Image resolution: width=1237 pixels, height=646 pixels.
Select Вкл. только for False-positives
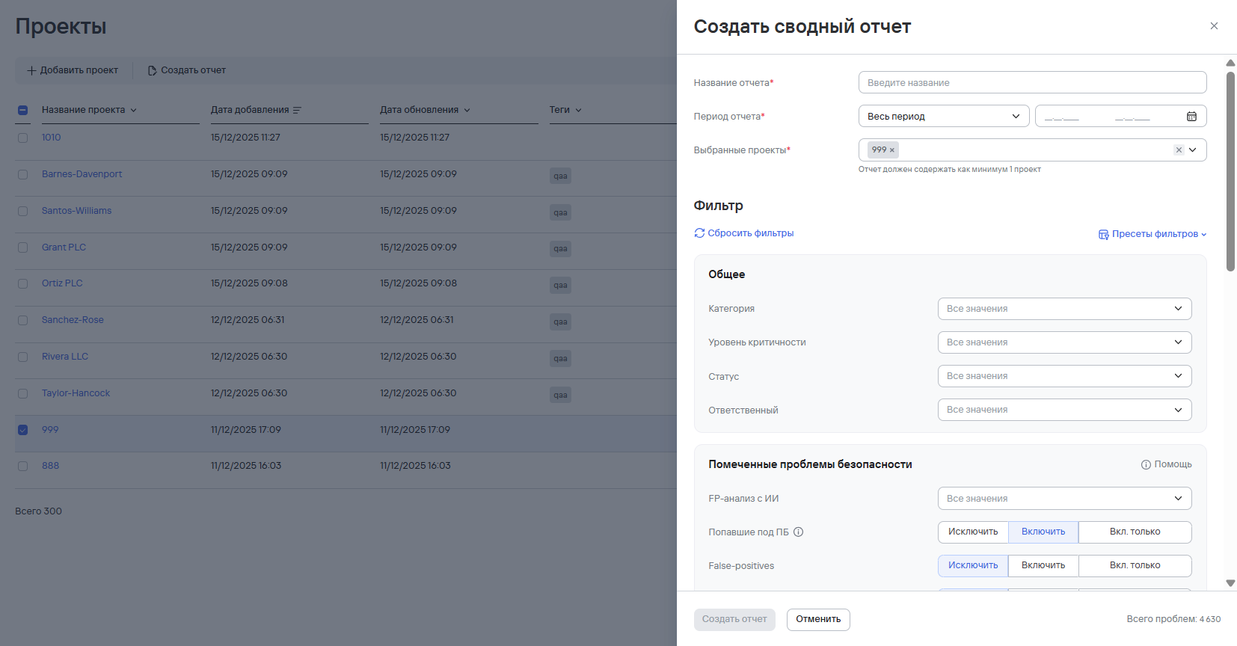coord(1135,566)
